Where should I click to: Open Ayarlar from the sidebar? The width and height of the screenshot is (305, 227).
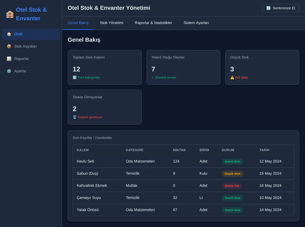coord(31,71)
